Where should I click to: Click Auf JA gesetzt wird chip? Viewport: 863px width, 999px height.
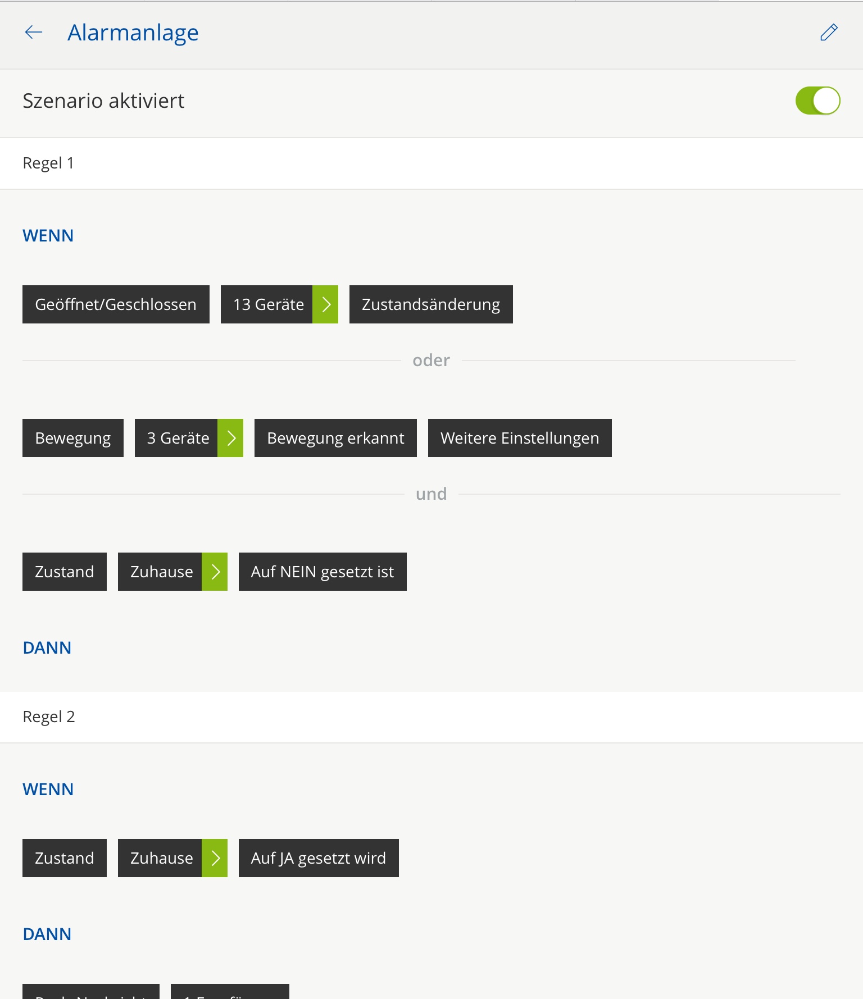[x=319, y=858]
